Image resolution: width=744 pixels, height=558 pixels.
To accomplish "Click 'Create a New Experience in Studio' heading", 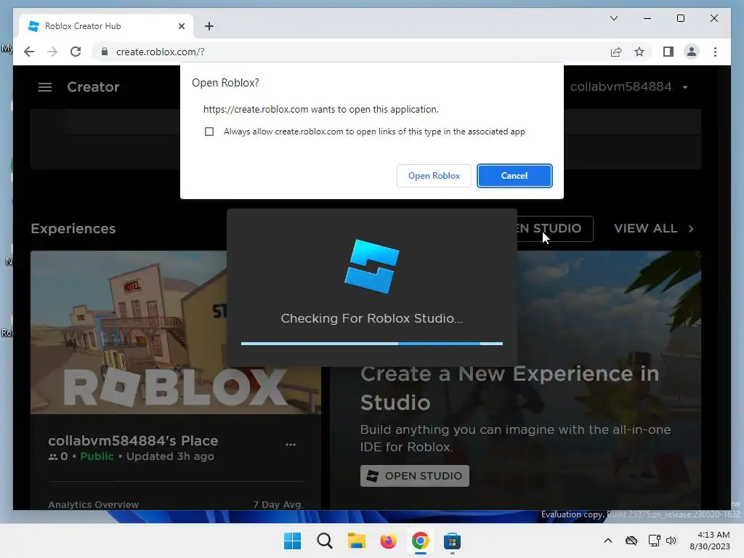I will point(509,388).
